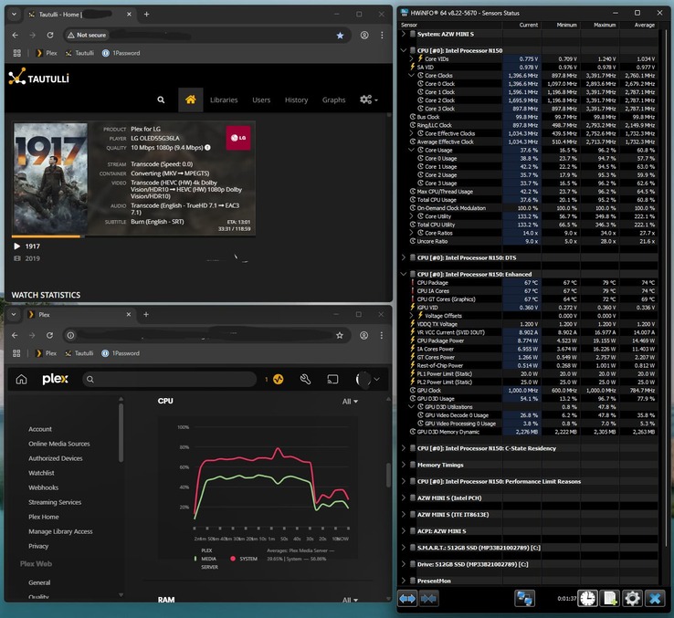The height and width of the screenshot is (618, 674).
Task: Open Plex activity status icon
Action: point(278,379)
